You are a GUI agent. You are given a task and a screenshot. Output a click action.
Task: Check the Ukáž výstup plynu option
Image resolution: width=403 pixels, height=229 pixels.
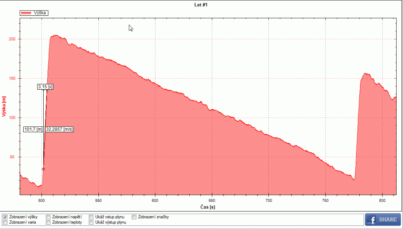click(x=91, y=222)
